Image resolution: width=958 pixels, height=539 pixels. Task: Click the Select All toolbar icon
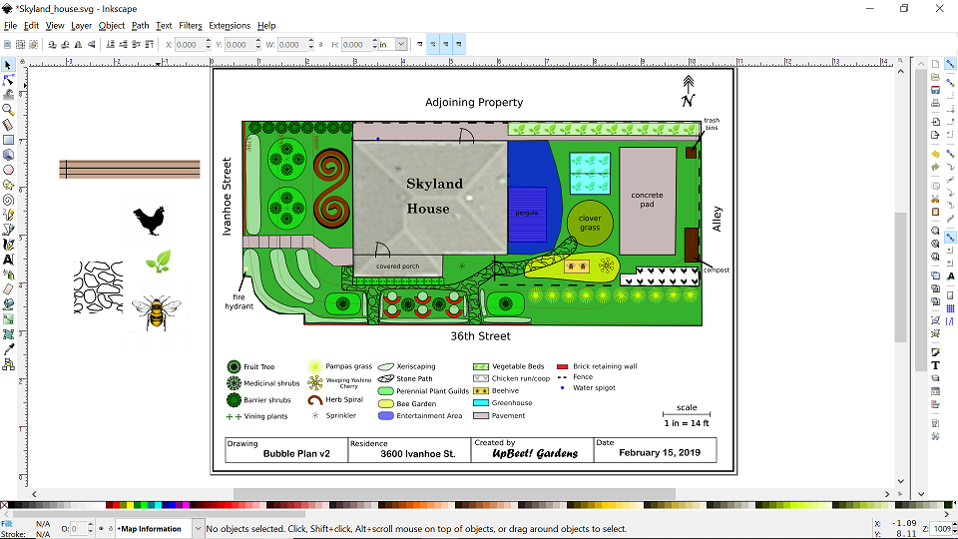coord(8,45)
